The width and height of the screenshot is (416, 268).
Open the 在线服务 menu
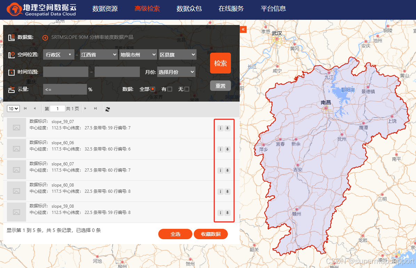(231, 9)
